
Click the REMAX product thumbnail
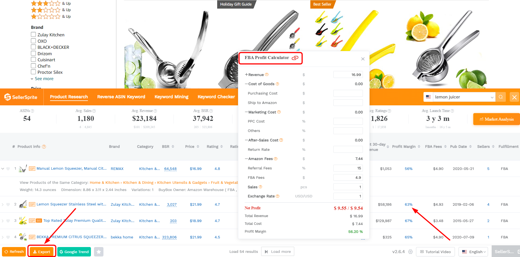(x=23, y=169)
